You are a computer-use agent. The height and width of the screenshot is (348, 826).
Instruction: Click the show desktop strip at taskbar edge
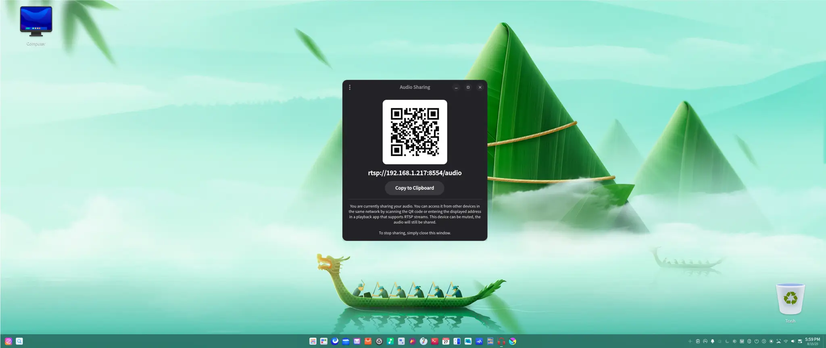(824, 341)
